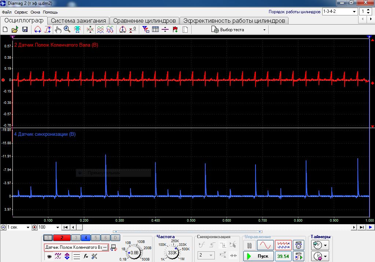Toggle the overlaid channels view icon

pos(110,29)
